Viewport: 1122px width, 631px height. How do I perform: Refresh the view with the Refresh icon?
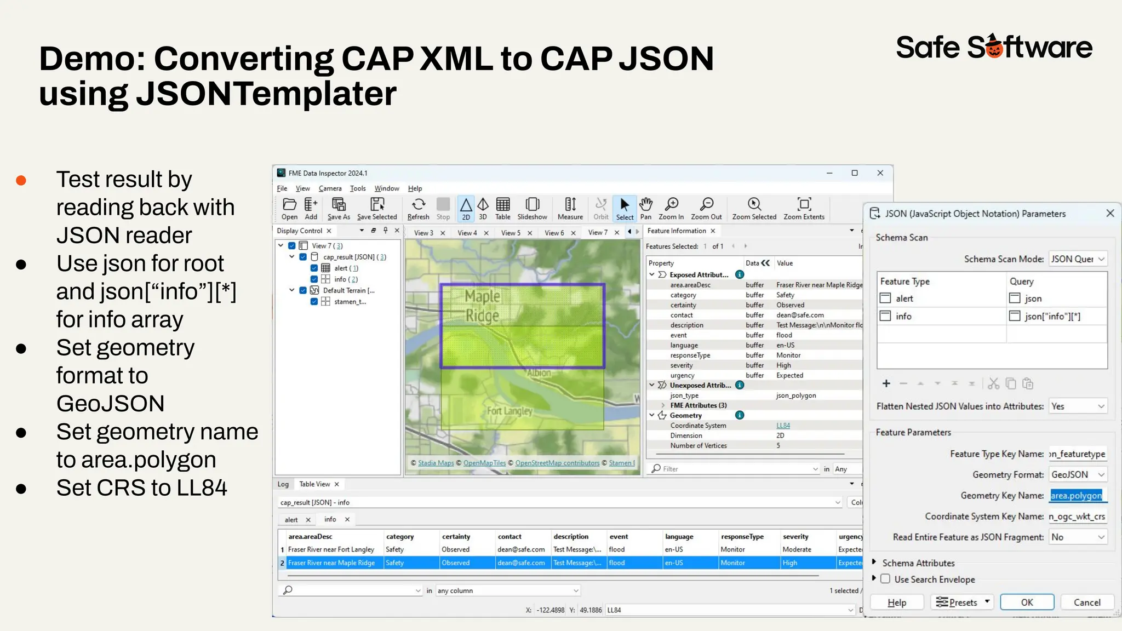tap(418, 209)
